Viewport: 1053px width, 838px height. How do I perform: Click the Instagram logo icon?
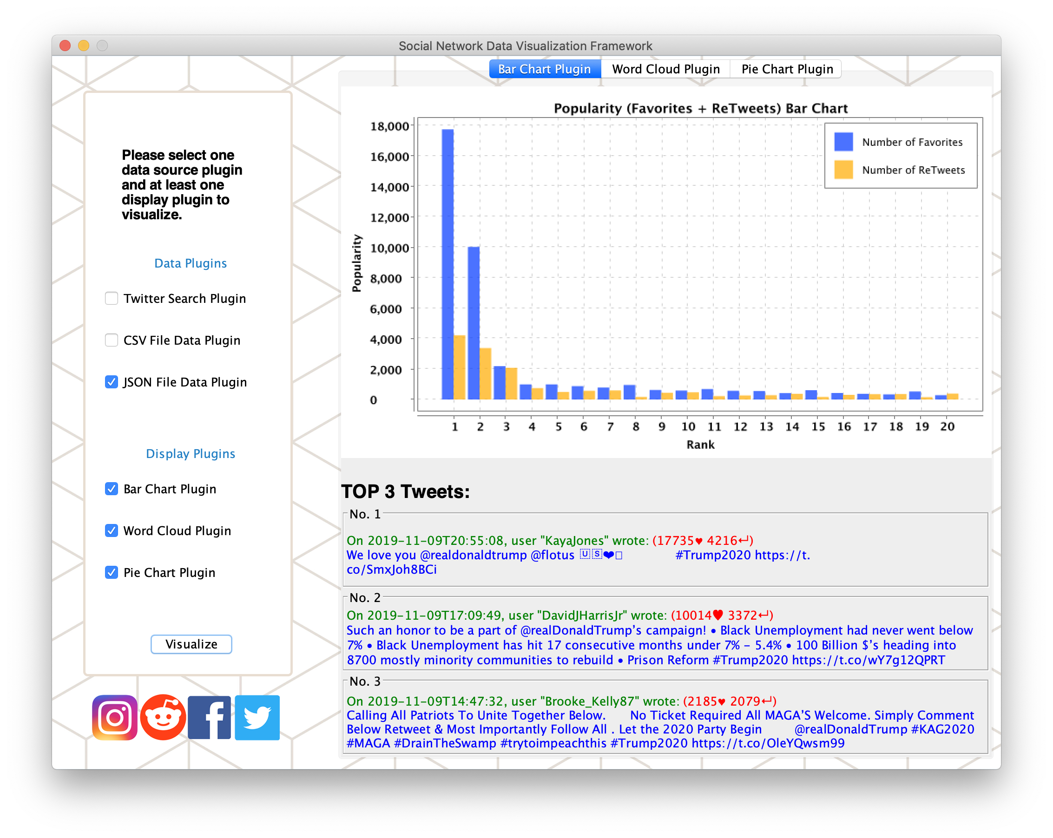tap(115, 717)
